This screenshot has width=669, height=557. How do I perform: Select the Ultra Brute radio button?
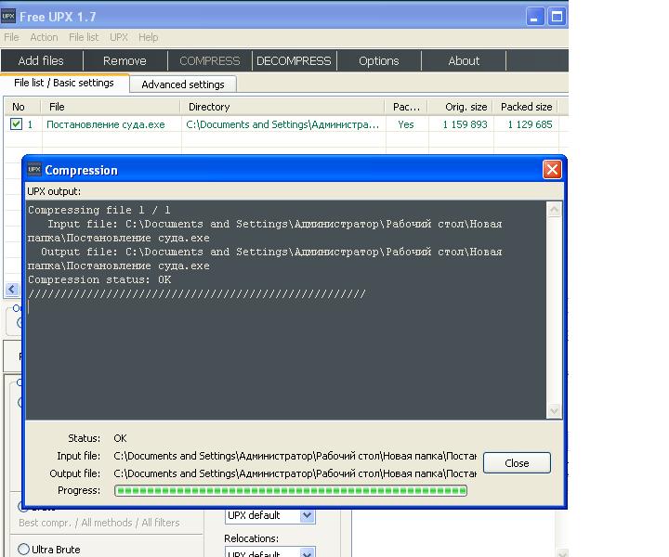24,550
